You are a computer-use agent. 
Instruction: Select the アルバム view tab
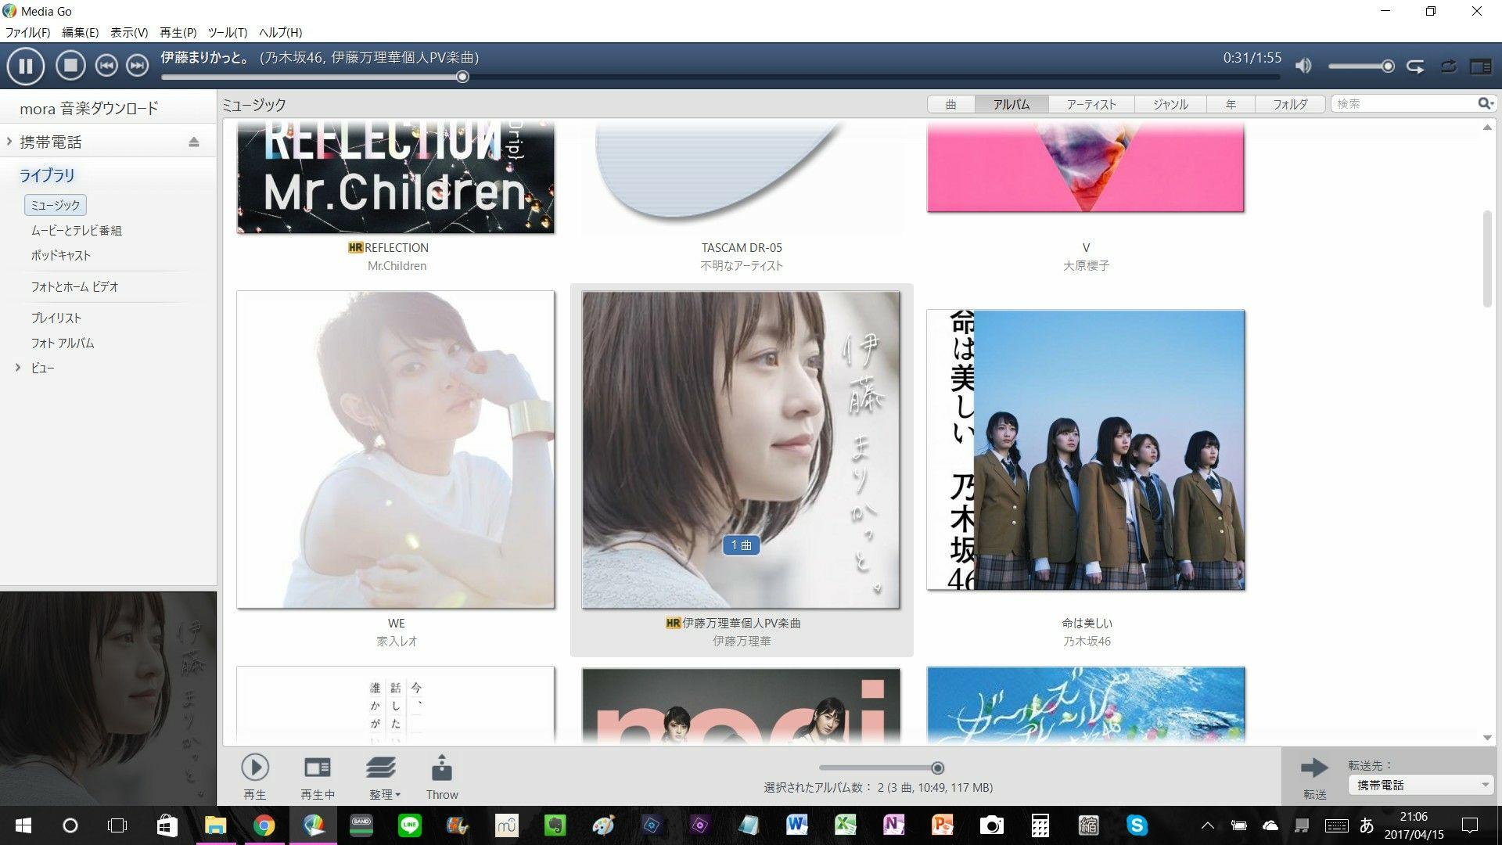click(x=1012, y=104)
